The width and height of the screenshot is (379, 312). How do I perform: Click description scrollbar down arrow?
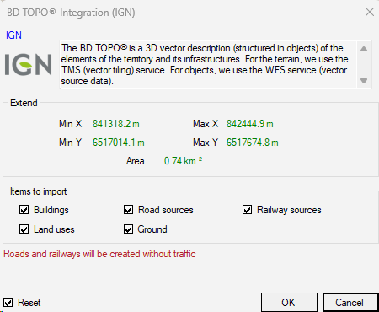point(364,81)
